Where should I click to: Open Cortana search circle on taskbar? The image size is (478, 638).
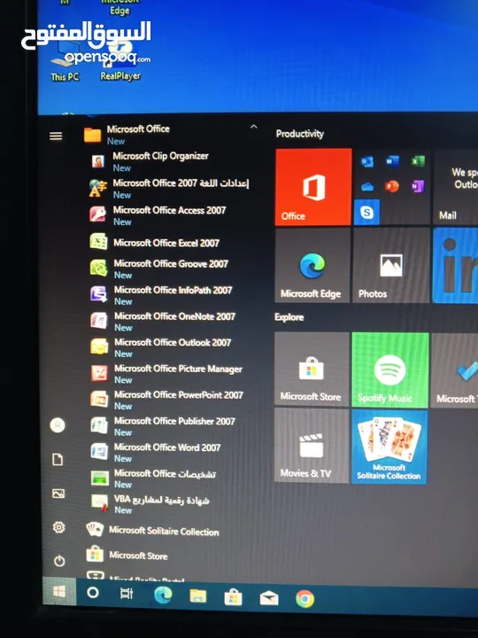[x=93, y=593]
